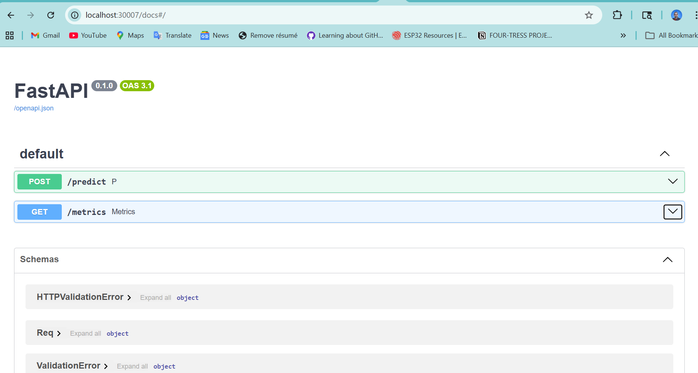The image size is (698, 373).
Task: View site information icon in address bar
Action: click(75, 15)
